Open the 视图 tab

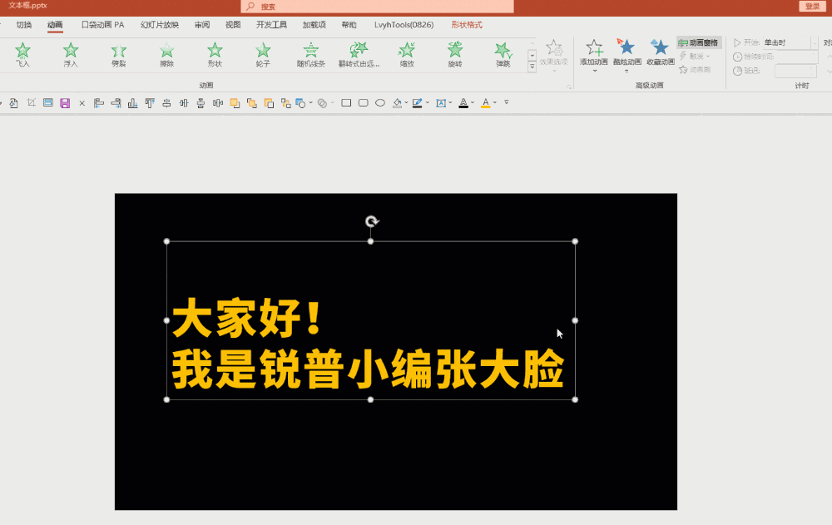click(x=232, y=25)
